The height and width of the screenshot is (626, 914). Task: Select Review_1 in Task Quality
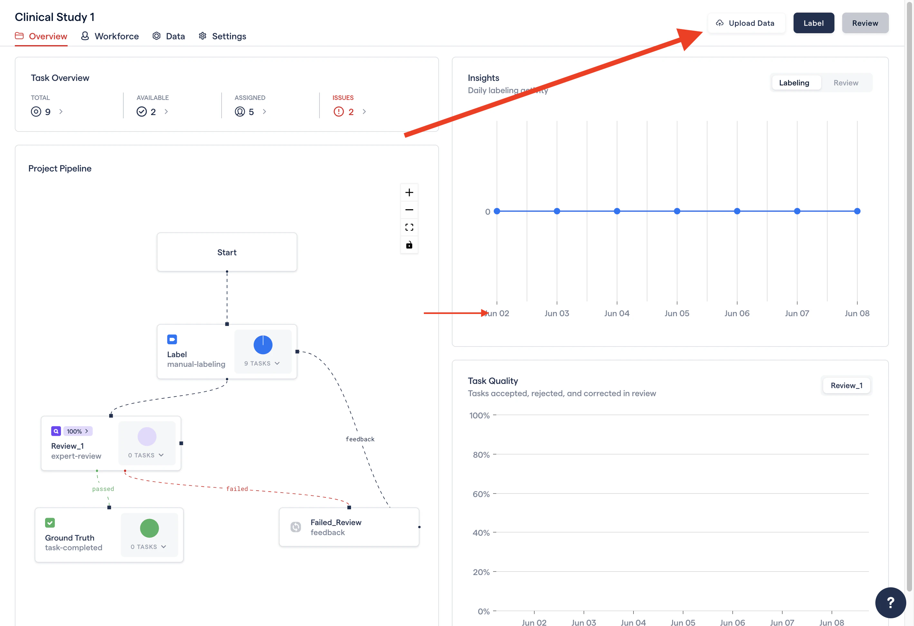[x=846, y=386]
